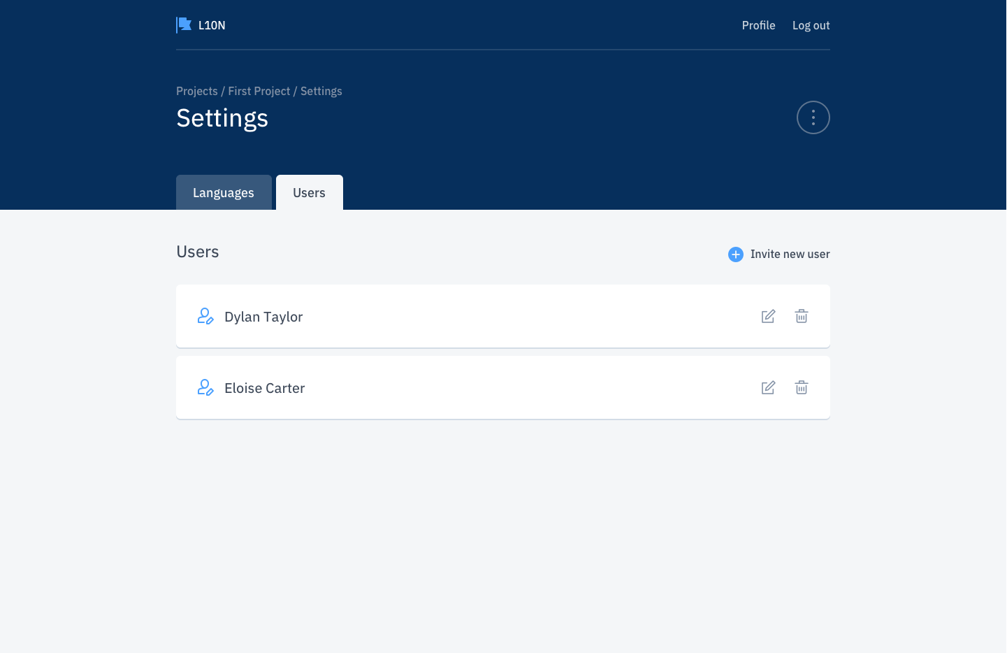Navigate to Projects via the breadcrumb

196,91
